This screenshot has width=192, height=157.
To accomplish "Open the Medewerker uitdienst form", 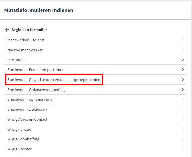I will point(95,40).
